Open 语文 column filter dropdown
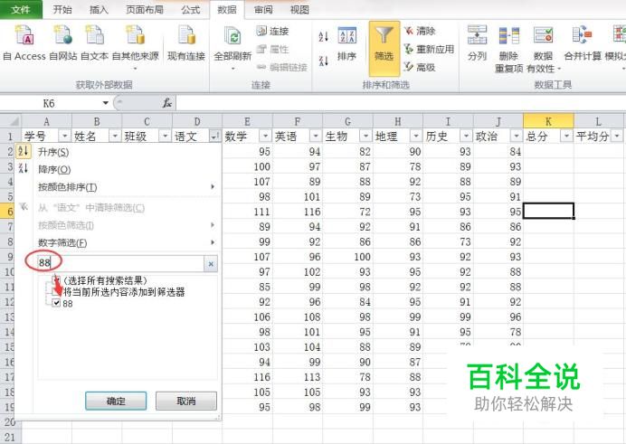Image resolution: width=626 pixels, height=444 pixels. 214,137
